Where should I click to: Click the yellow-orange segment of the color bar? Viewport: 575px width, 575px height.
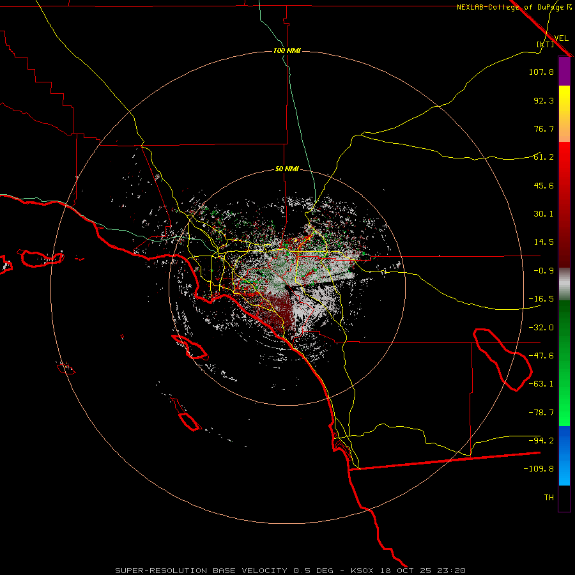click(564, 114)
